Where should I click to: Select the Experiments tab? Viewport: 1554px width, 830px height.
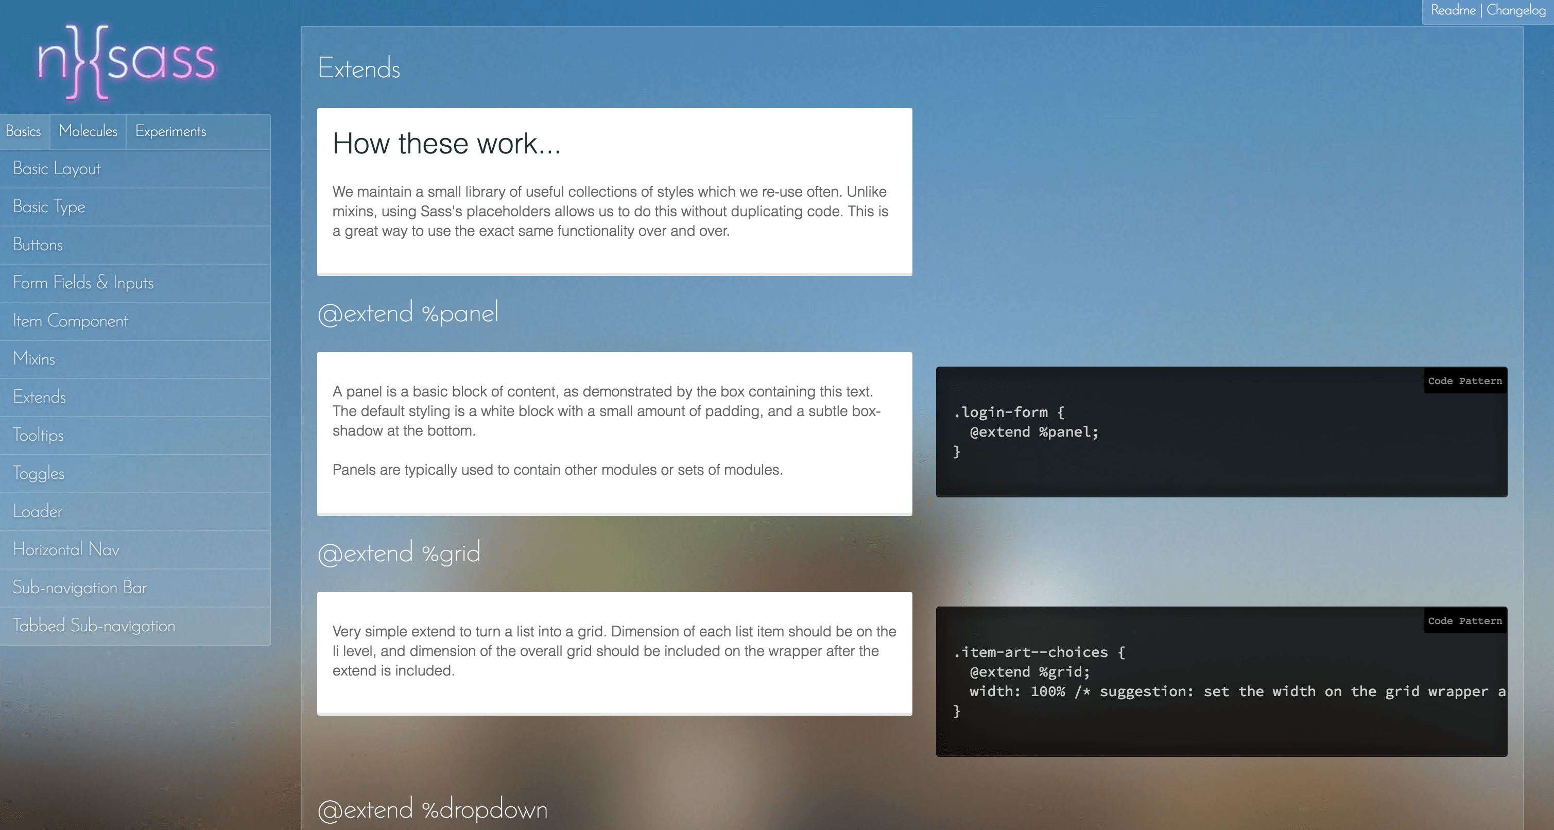pyautogui.click(x=171, y=131)
